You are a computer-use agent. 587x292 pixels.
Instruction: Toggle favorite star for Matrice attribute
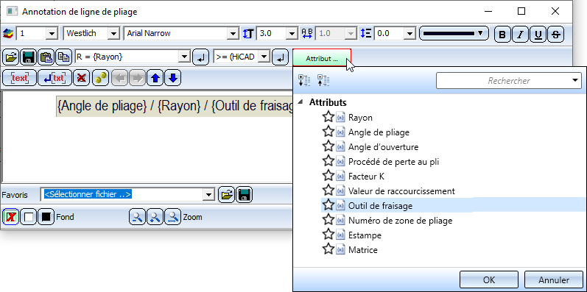click(328, 249)
